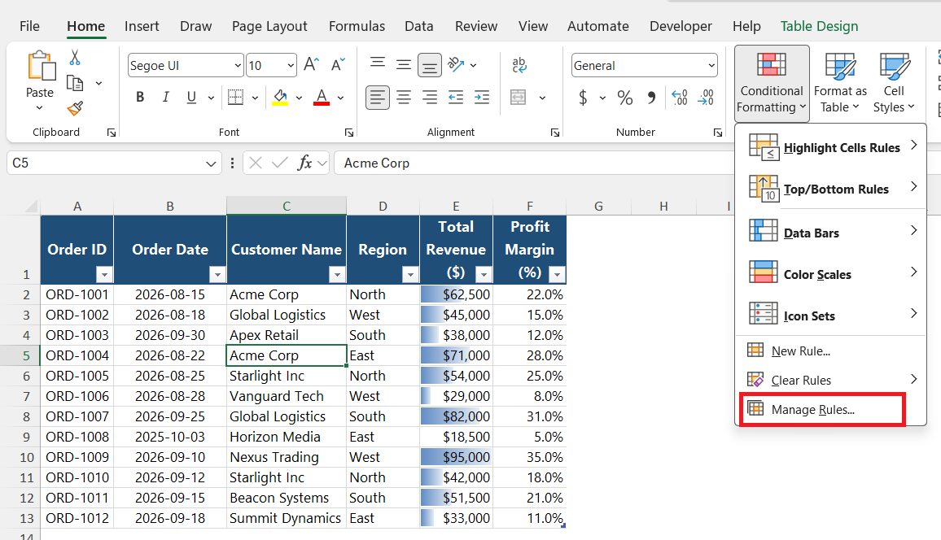Toggle Align Left

[x=378, y=97]
